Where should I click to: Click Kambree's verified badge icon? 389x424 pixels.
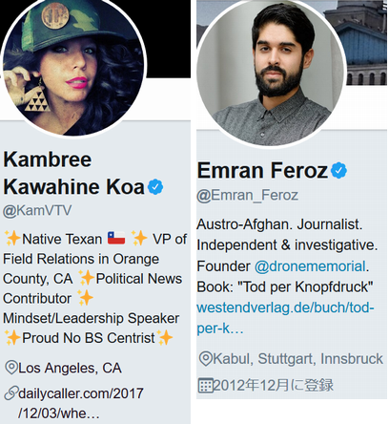pyautogui.click(x=155, y=187)
